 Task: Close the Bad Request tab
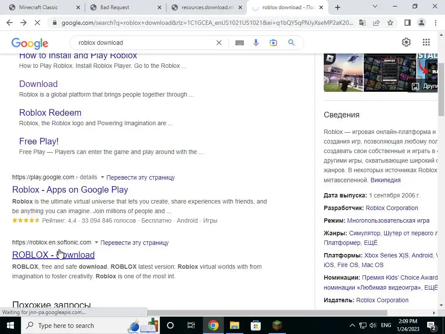tap(159, 8)
